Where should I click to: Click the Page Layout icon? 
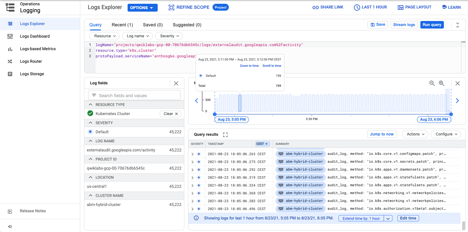click(400, 7)
